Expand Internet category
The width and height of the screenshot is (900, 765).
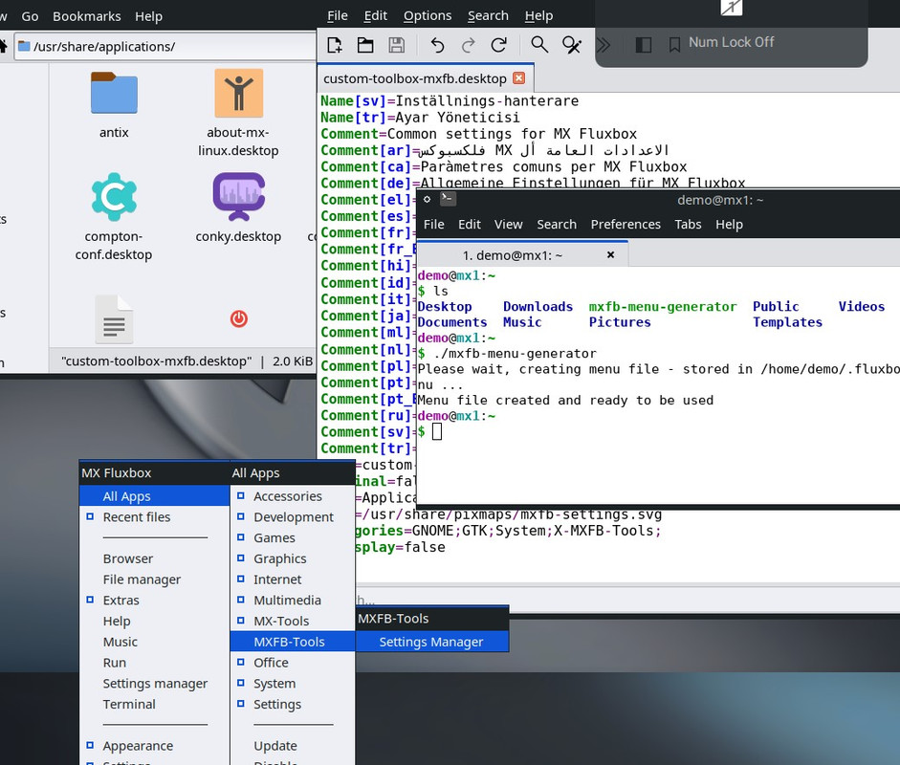click(293, 579)
